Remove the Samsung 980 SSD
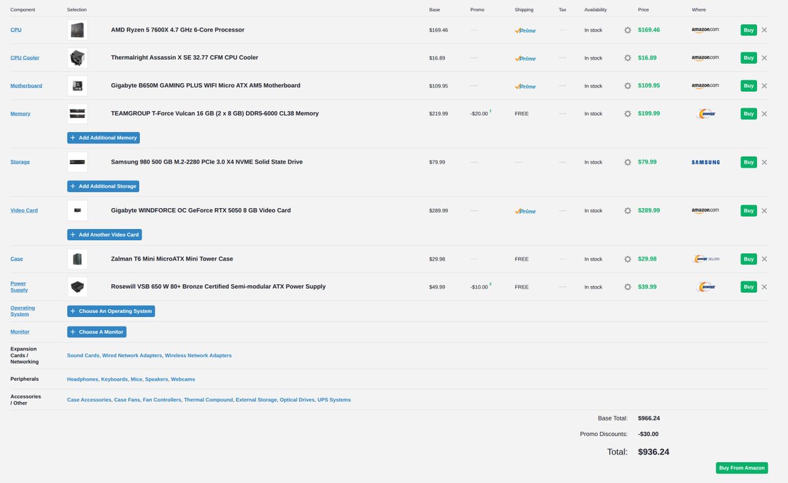 pos(764,162)
